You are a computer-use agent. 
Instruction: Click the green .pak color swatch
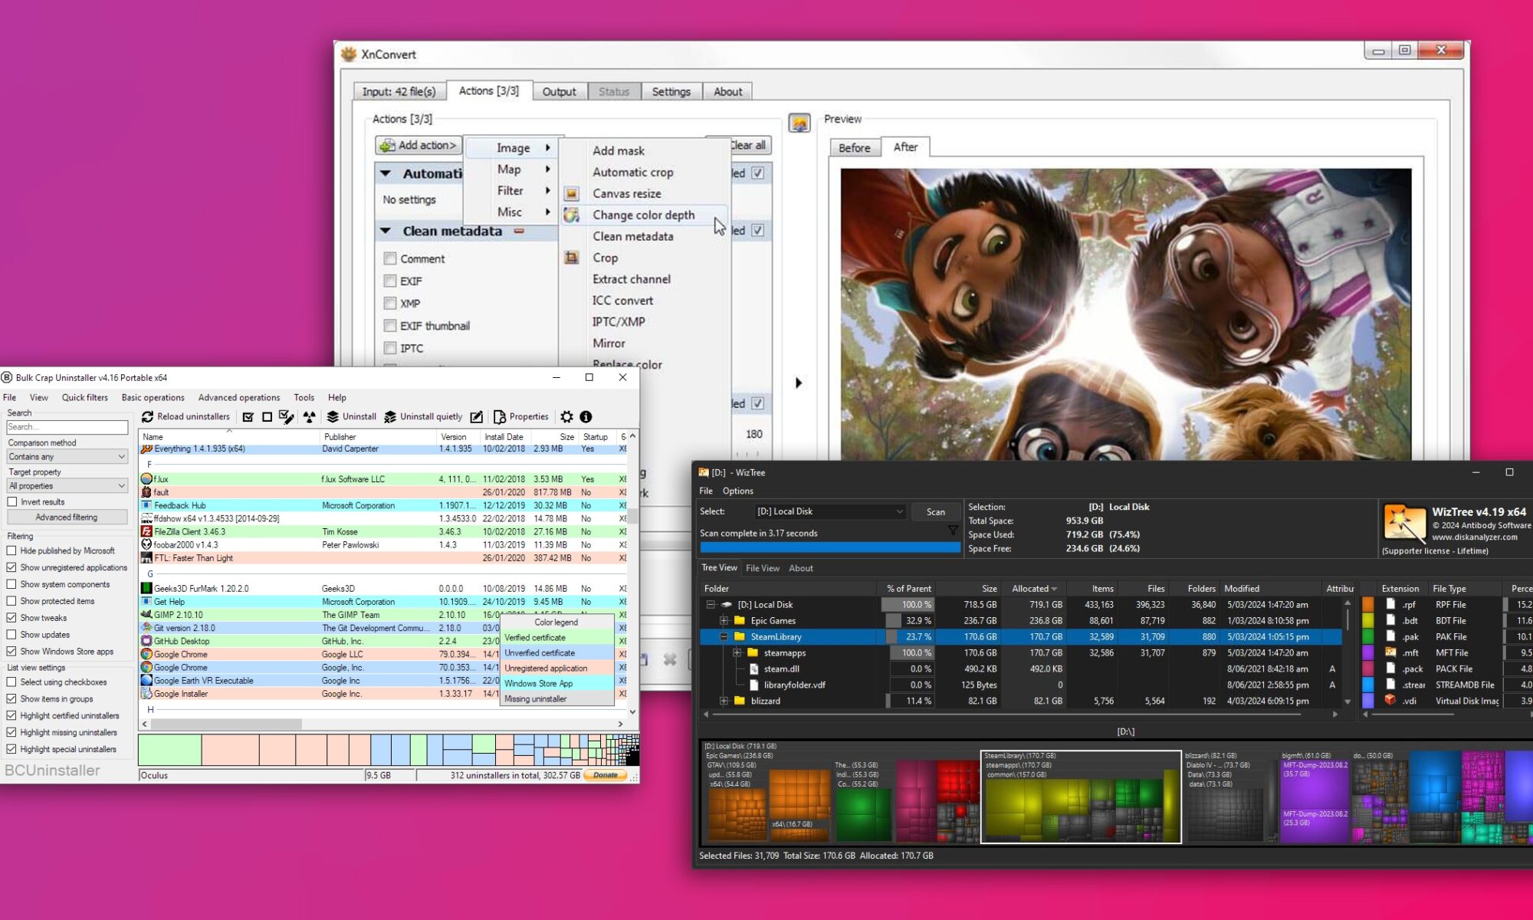[x=1367, y=636]
